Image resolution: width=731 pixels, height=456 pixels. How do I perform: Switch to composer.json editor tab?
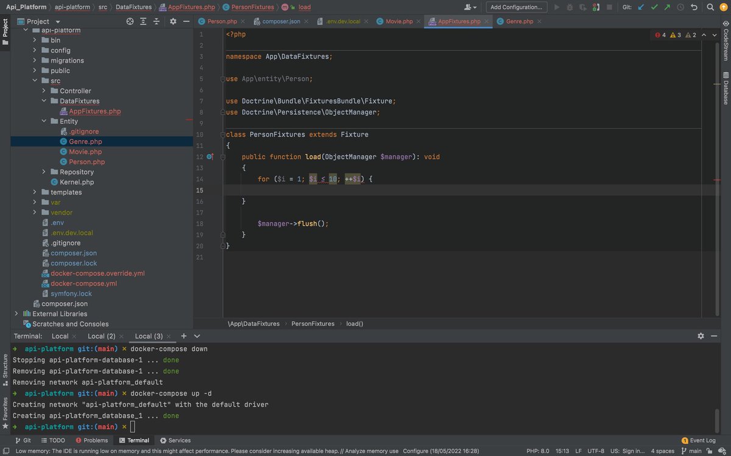point(281,21)
